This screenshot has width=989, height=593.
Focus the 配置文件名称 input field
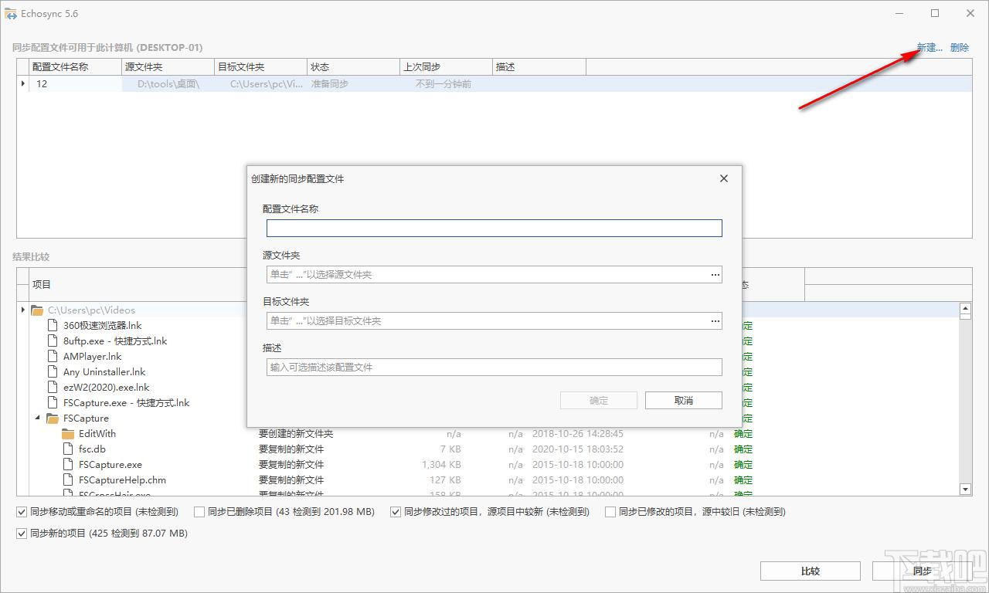(x=494, y=228)
